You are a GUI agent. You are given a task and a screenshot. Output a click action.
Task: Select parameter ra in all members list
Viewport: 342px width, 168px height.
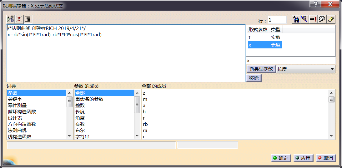235,131
